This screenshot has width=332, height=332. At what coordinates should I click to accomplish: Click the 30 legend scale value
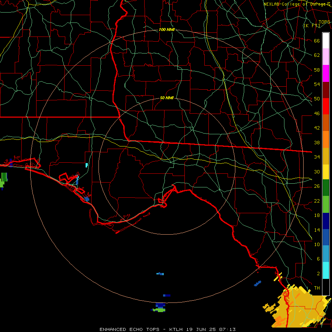[x=317, y=172]
